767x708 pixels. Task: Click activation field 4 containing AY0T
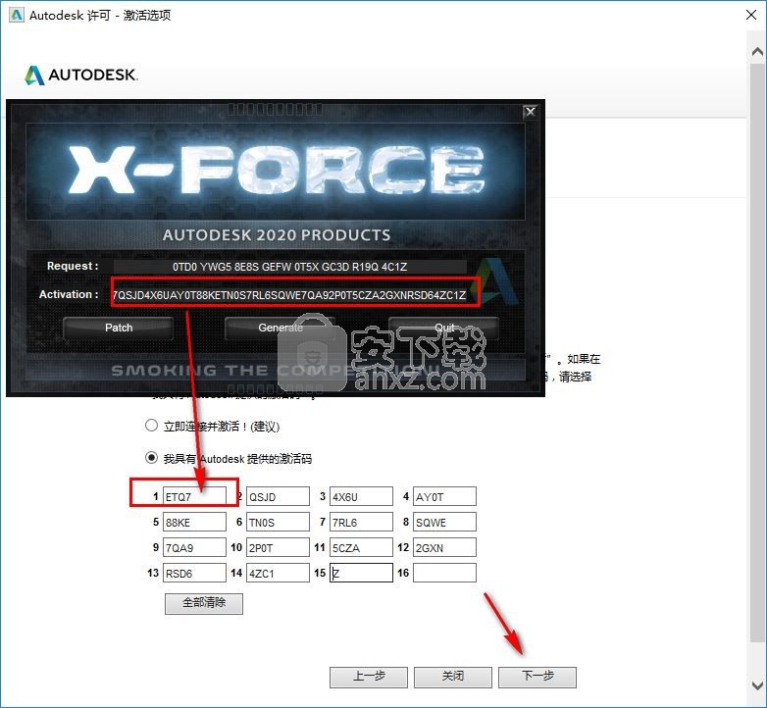point(444,496)
